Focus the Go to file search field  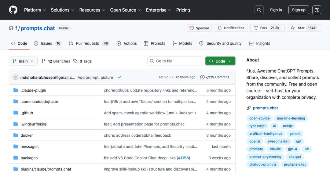click(x=175, y=61)
